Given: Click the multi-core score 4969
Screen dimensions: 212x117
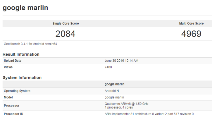Looking at the screenshot, I should (191, 34).
